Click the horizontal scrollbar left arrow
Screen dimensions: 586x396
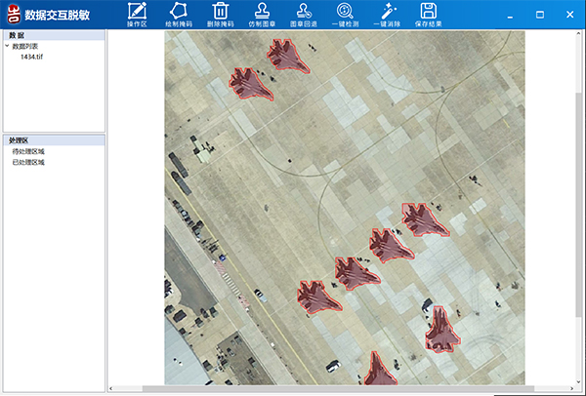(x=112, y=389)
